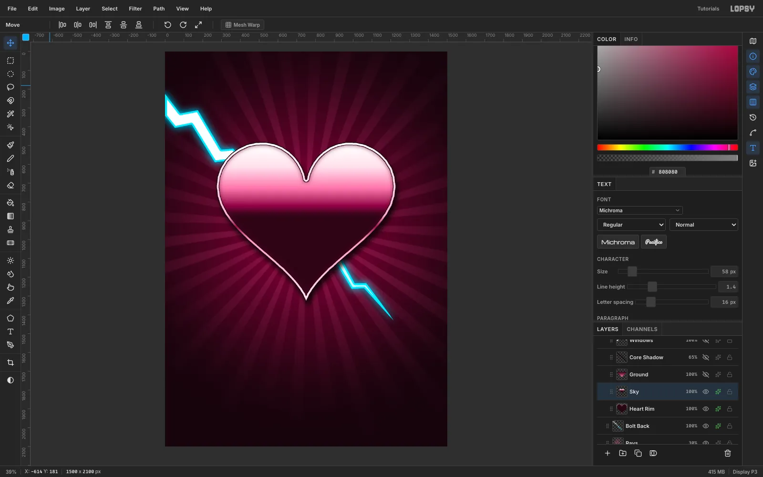Select the Smudge finger tool

(10, 287)
